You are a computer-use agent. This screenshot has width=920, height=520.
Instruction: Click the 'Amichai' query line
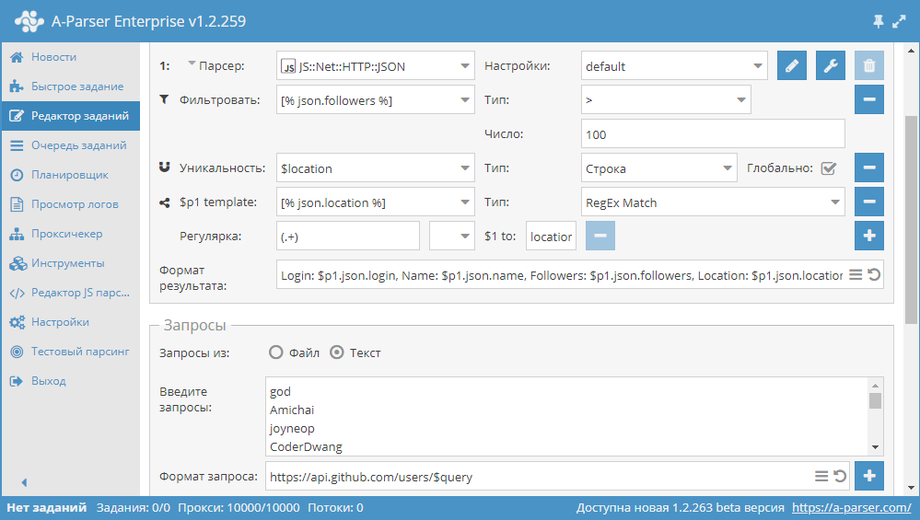pyautogui.click(x=292, y=410)
